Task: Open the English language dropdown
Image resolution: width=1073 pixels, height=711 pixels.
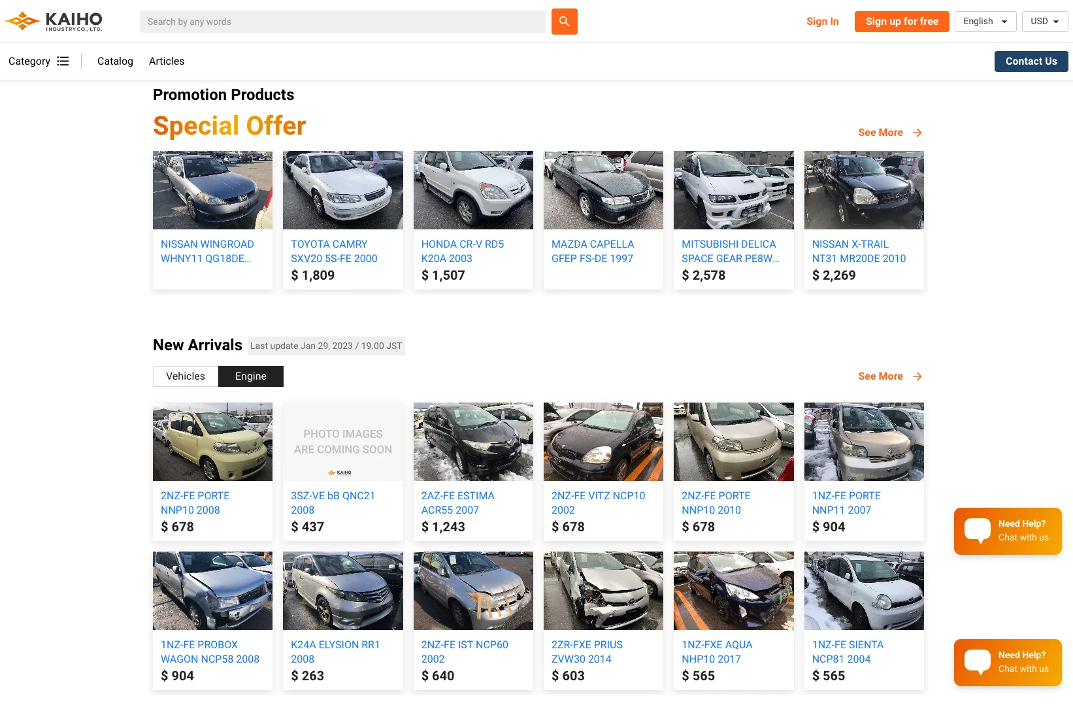Action: click(x=985, y=21)
